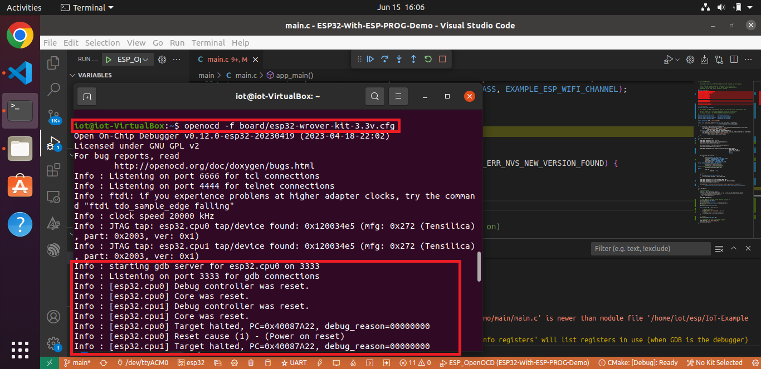Click the esp32 target in status bar
The image size is (761, 369).
click(191, 362)
